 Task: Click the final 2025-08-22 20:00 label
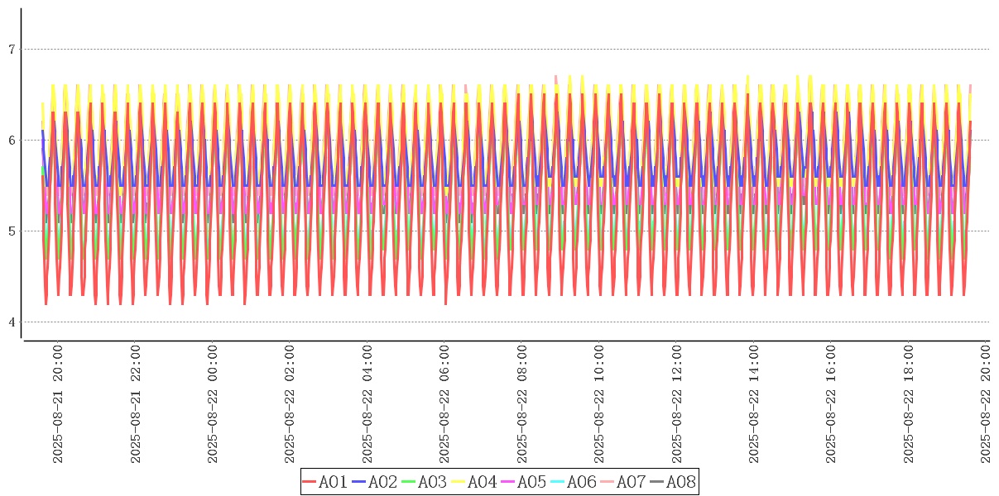click(x=987, y=404)
